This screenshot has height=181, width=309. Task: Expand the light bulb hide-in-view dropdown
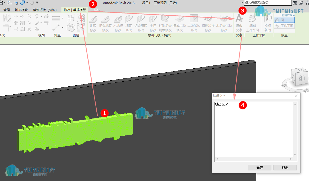(x=41, y=16)
